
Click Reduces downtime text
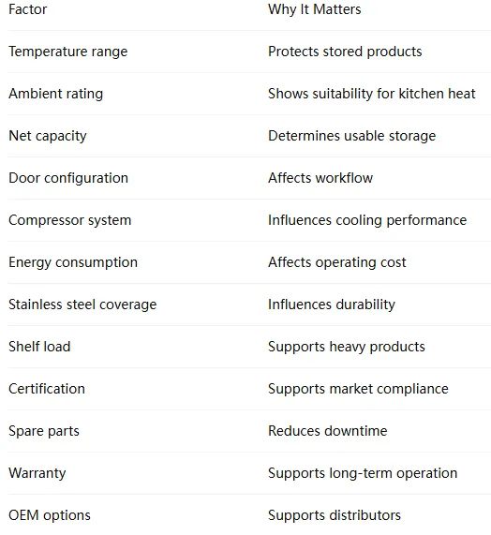coord(328,431)
